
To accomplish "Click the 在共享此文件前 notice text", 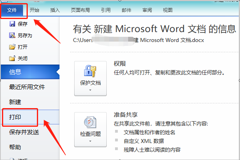I will click(x=161, y=124).
